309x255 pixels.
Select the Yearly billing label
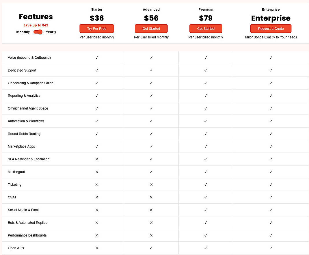(51, 32)
